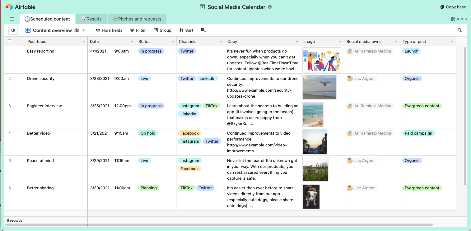Click the Evergreen content tag in Better sharing row
The height and width of the screenshot is (231, 471).
coord(422,188)
